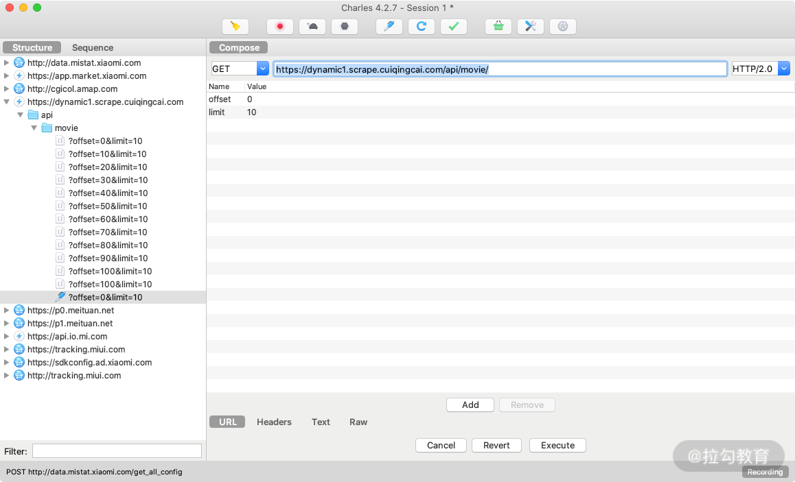Screen dimensions: 795x482
Task: Select the ?offset=40&limit=10 request
Action: (x=108, y=193)
